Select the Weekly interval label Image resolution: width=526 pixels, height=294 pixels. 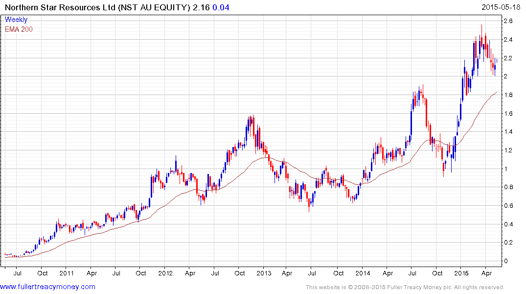[16, 20]
